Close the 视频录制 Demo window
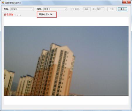 pyautogui.click(x=127, y=2)
